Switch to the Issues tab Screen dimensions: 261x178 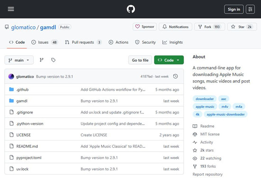[x=45, y=42]
